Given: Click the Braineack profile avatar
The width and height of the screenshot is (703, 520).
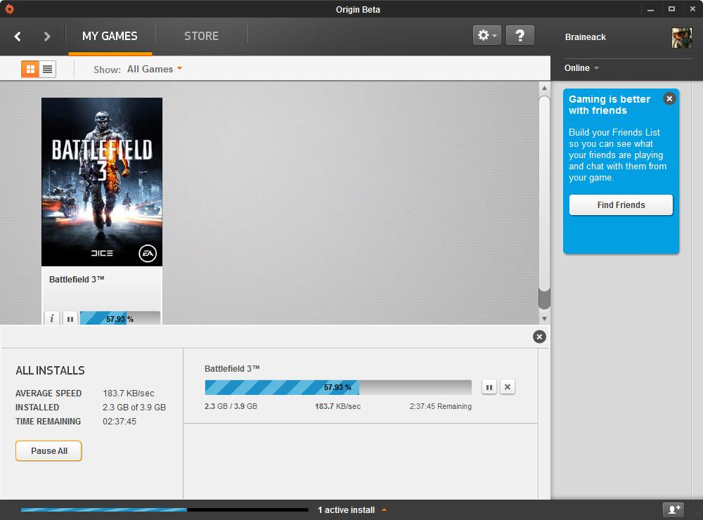Looking at the screenshot, I should (681, 38).
